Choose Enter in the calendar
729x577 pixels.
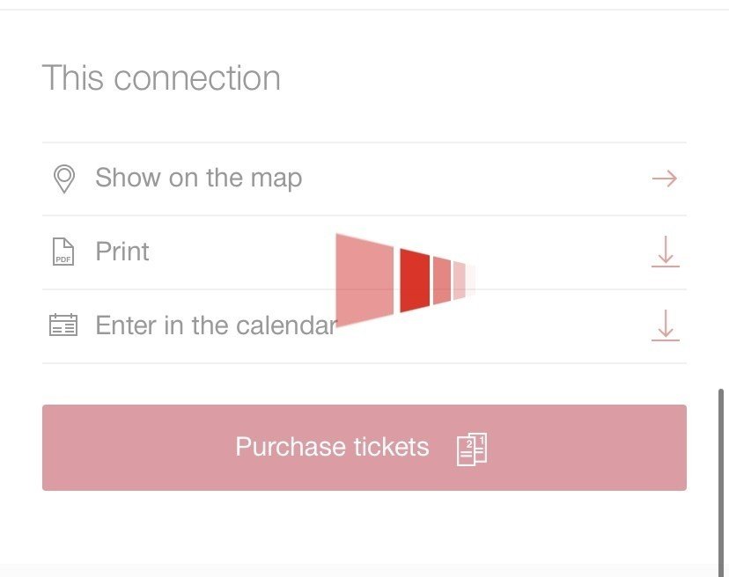pyautogui.click(x=217, y=325)
